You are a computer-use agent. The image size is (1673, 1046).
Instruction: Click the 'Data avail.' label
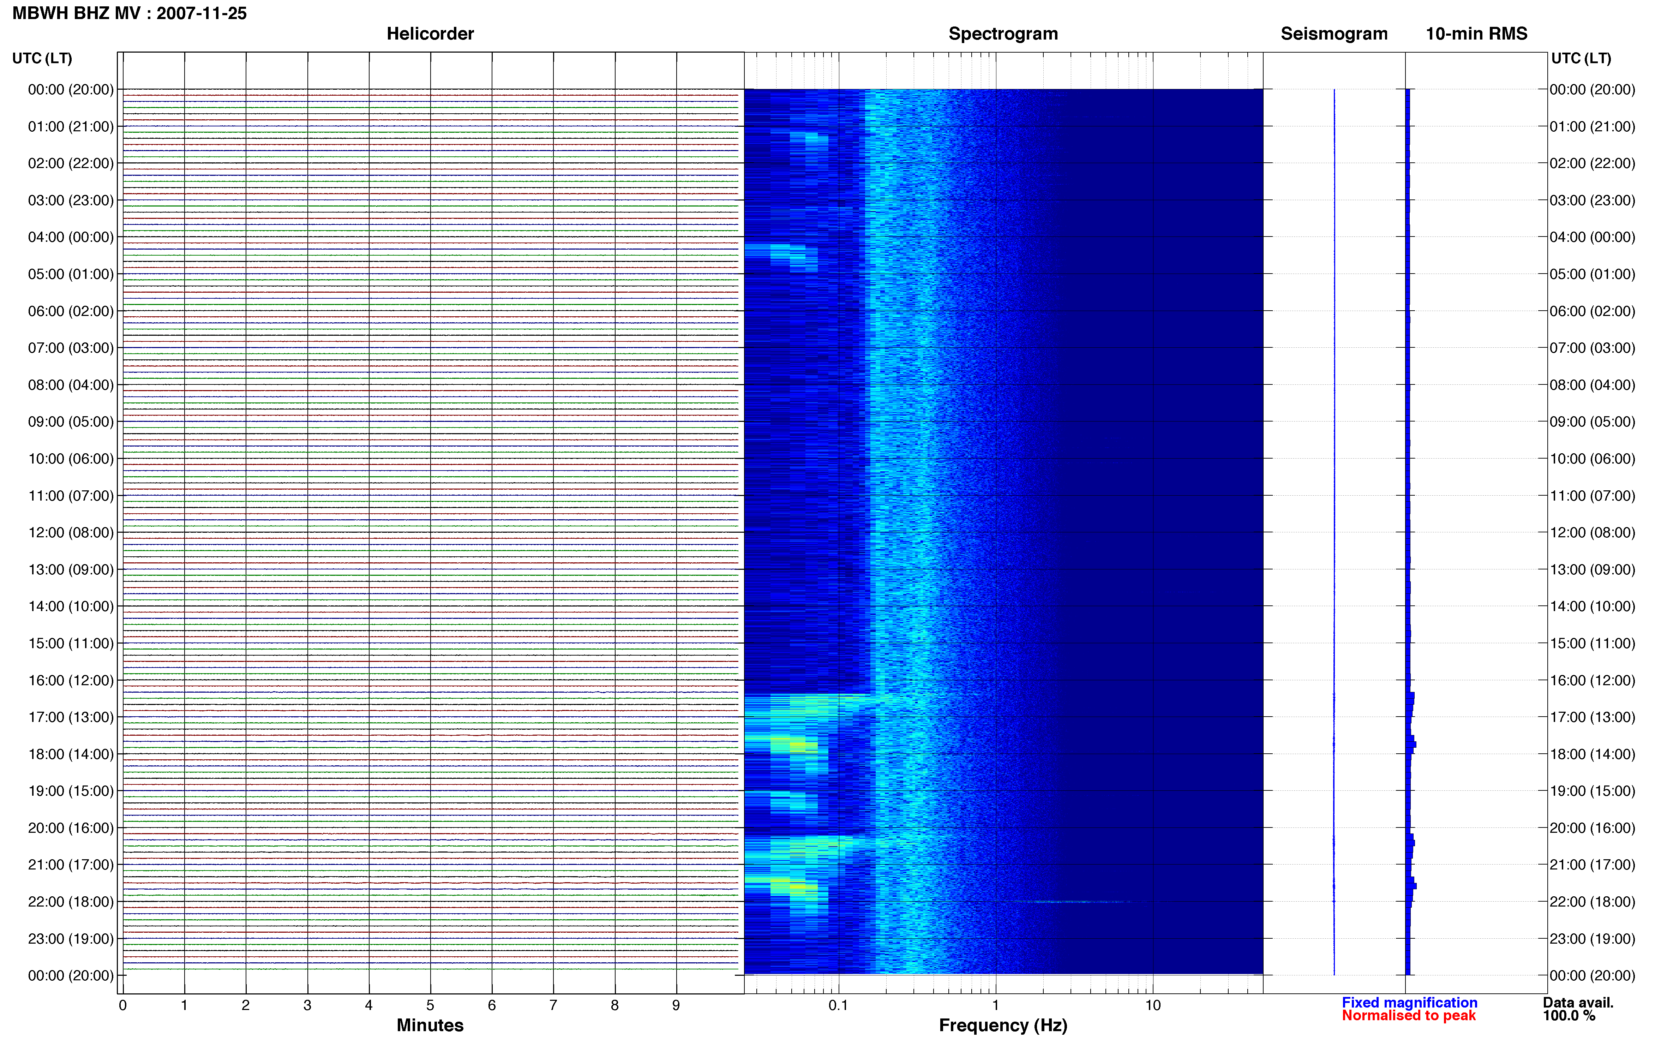(1578, 1003)
